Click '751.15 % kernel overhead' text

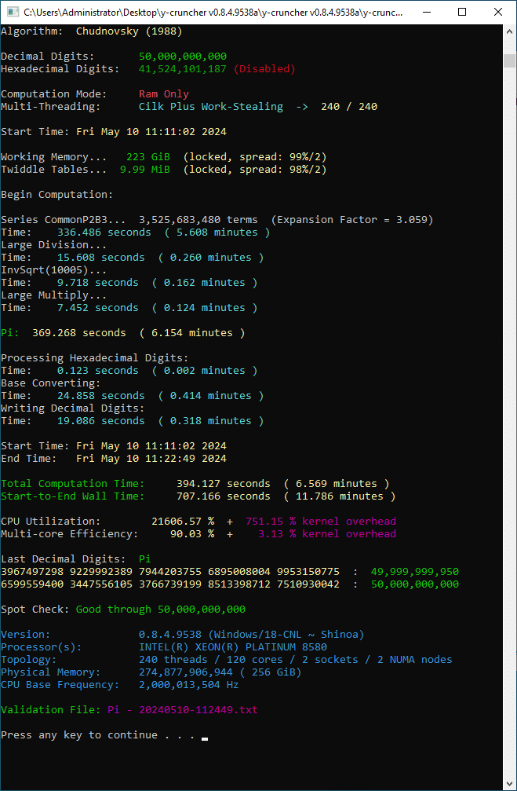(321, 522)
